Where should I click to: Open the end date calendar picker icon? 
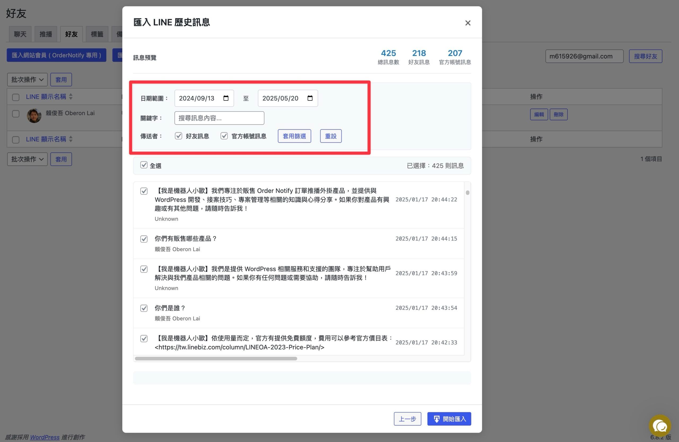pyautogui.click(x=310, y=98)
